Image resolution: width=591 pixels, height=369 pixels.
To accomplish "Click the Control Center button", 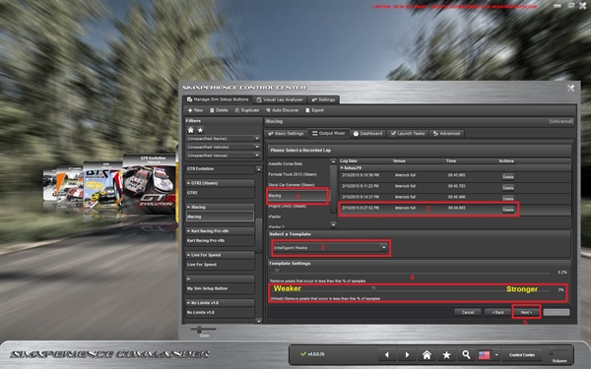I will (x=522, y=354).
